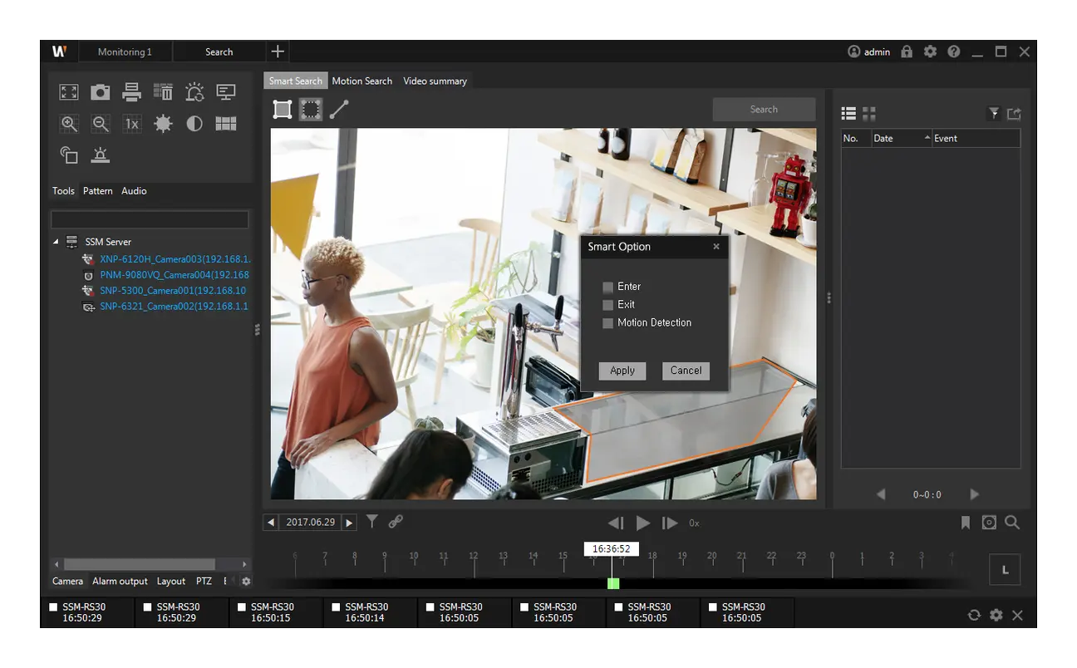Check the SSM-RS30 16:50:14 alarm box
The image size is (1077, 668).
(x=337, y=607)
